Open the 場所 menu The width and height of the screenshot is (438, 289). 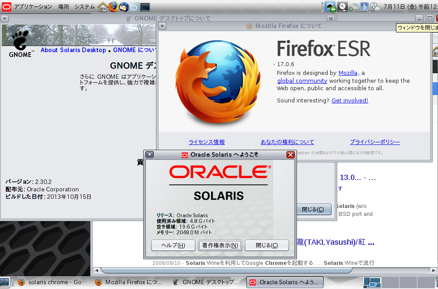(64, 7)
